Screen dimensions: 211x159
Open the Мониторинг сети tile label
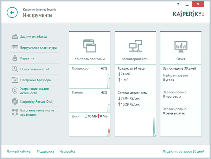[x=135, y=59]
